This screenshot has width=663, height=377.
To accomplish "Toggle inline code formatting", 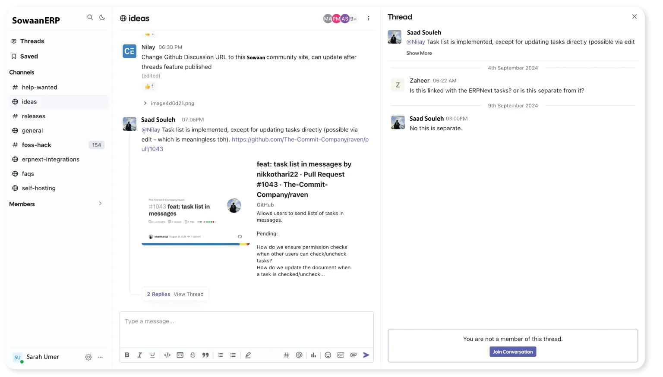I will [167, 355].
